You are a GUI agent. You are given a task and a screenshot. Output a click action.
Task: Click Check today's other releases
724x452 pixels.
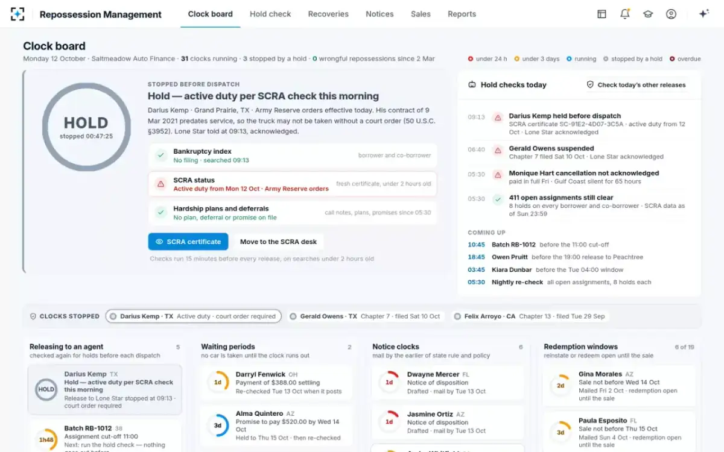point(636,85)
